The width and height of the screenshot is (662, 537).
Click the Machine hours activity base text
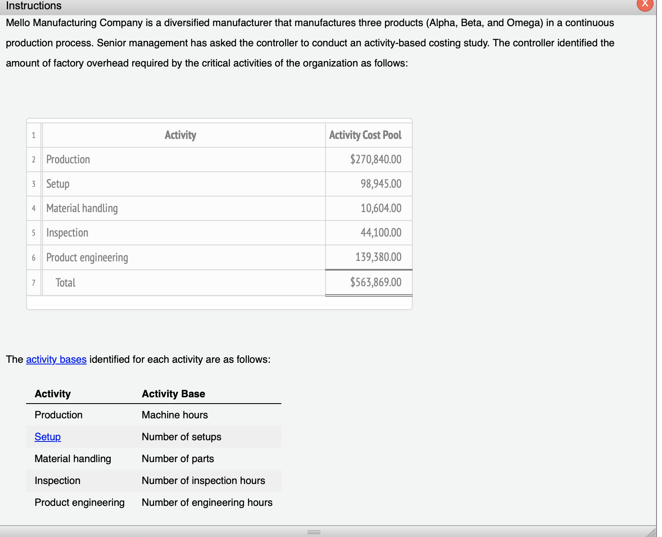click(x=175, y=415)
